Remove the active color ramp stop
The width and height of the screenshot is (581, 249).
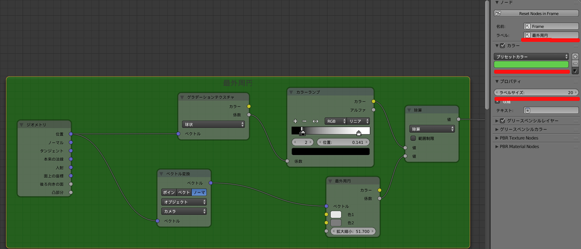pos(304,121)
